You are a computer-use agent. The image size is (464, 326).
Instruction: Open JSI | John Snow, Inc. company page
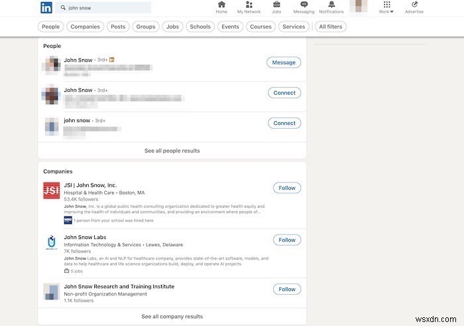point(91,185)
